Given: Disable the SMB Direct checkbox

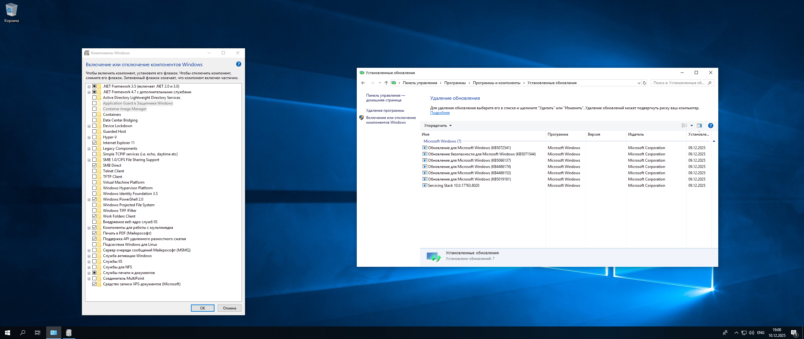Looking at the screenshot, I should [94, 165].
